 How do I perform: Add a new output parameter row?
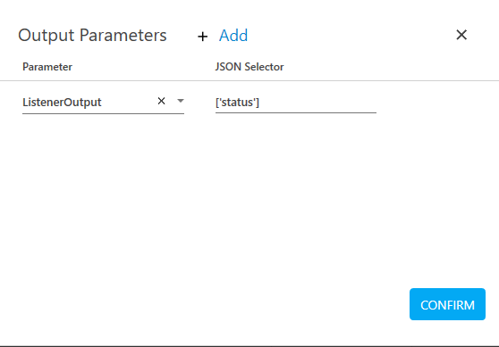click(233, 36)
